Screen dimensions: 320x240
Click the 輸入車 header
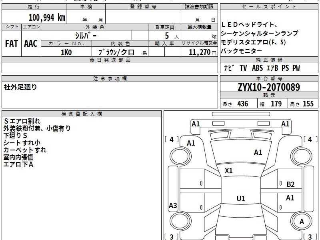click(164, 44)
